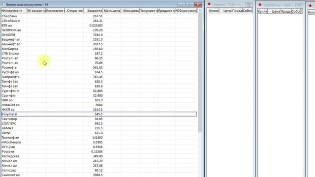The height and width of the screenshot is (177, 315).
Task: Select the Татнфт 3ап row
Action: pyautogui.click(x=99, y=86)
